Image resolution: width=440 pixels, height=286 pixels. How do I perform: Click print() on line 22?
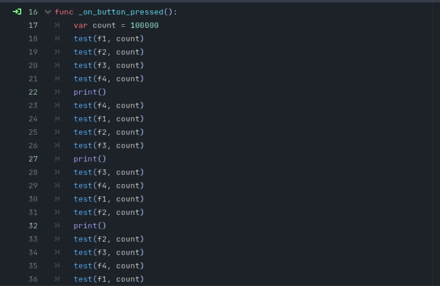click(90, 92)
